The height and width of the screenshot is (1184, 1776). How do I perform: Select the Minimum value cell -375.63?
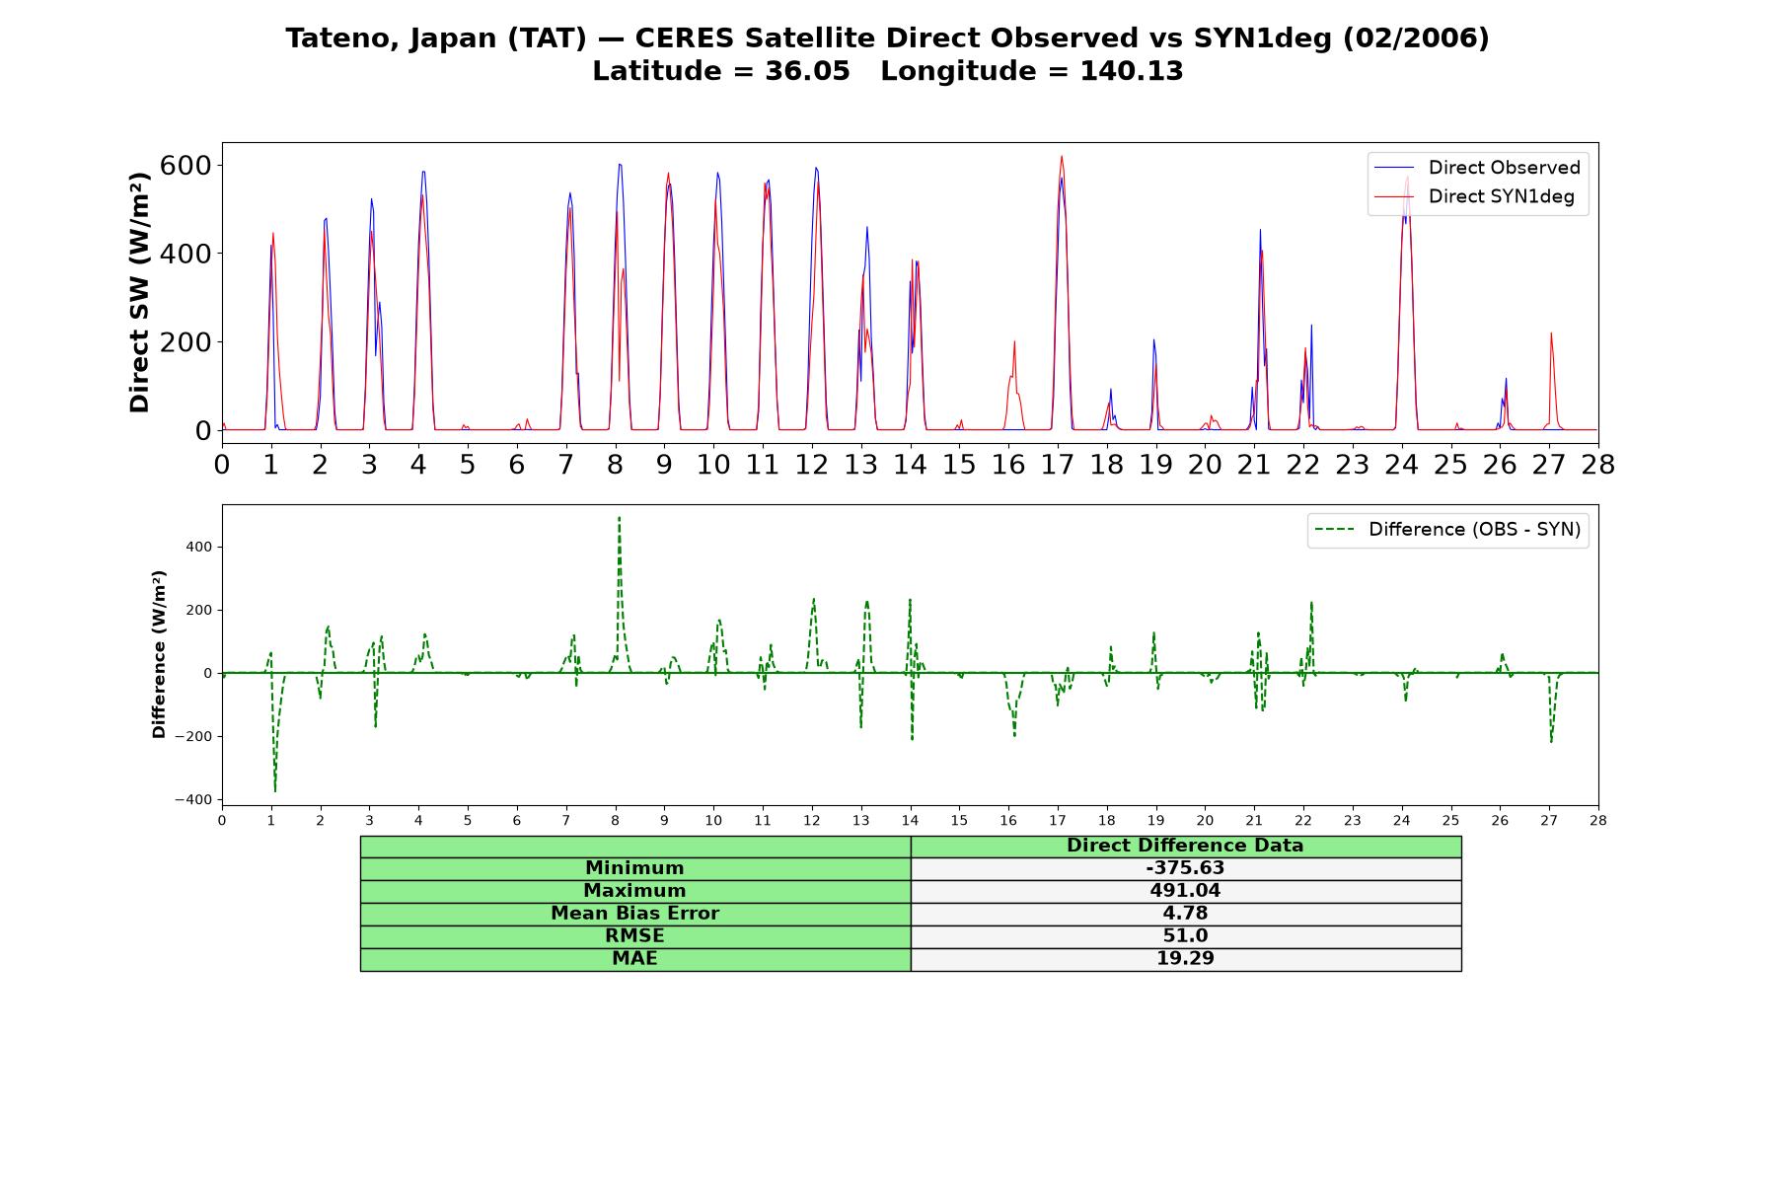pos(1185,868)
